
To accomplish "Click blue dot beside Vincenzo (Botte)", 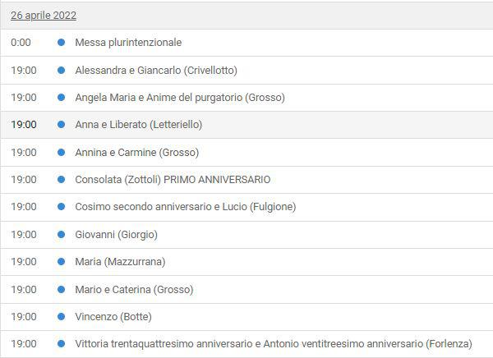I will coord(62,316).
